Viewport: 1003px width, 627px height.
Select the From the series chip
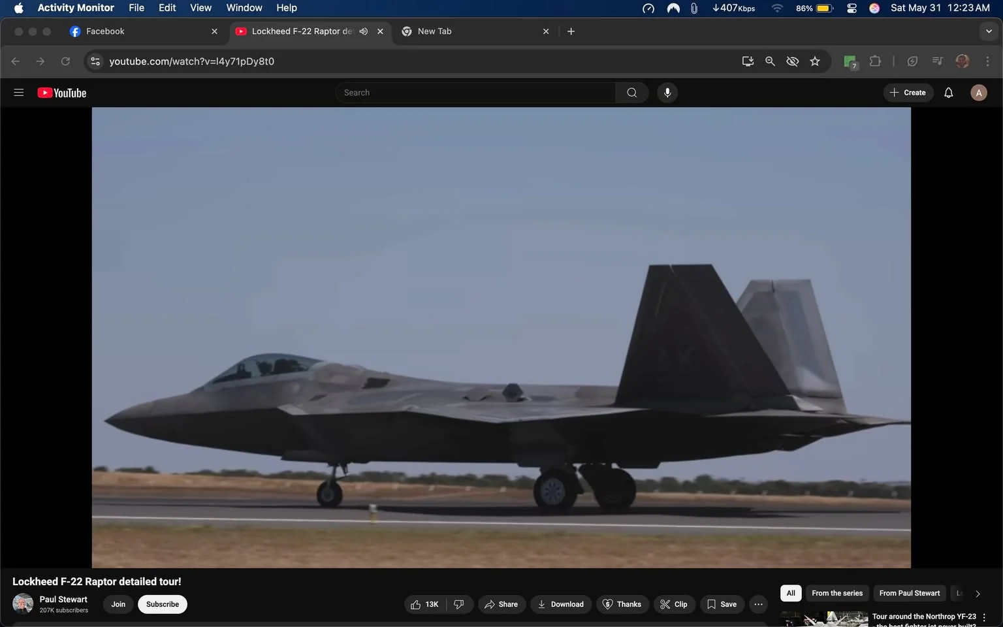pyautogui.click(x=837, y=593)
